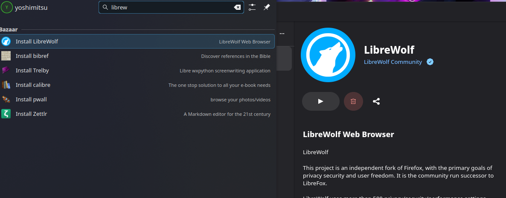The height and width of the screenshot is (198, 506).
Task: Click the green Zettlr icon
Action: tap(6, 114)
